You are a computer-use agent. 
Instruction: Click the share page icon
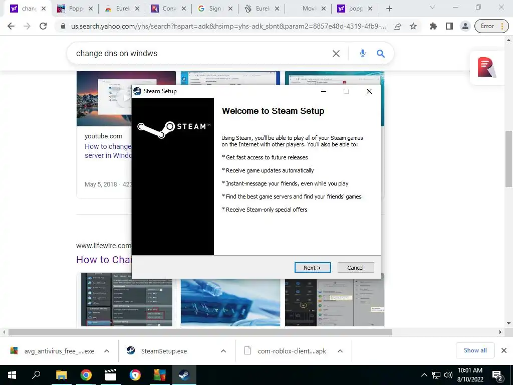397,26
